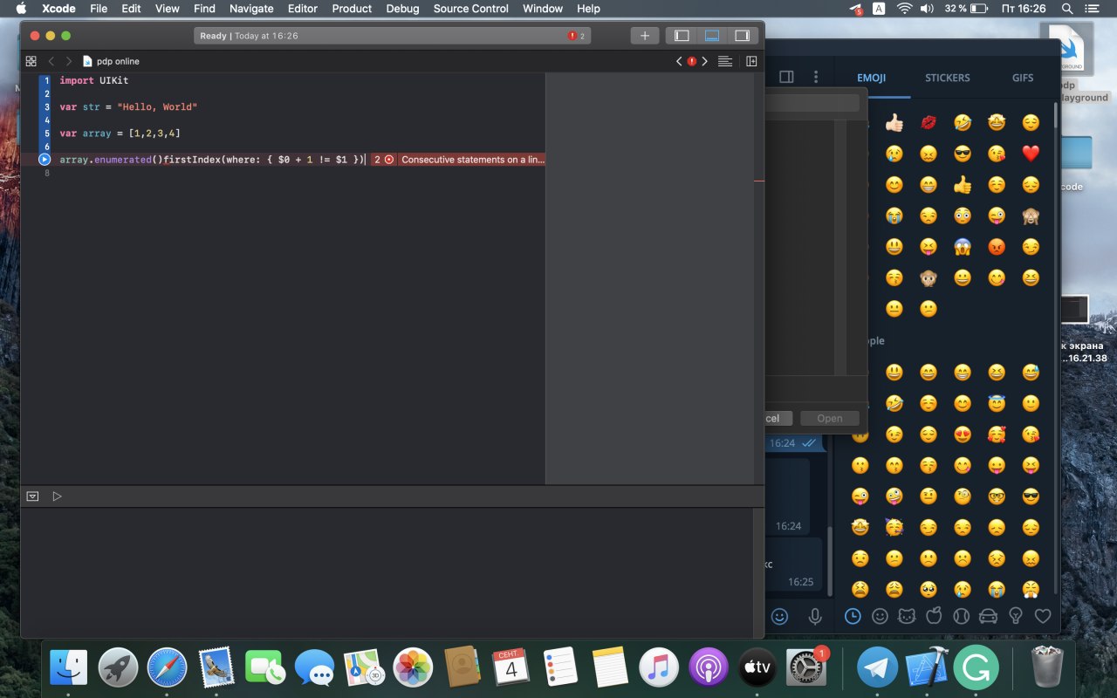
Task: Select travel car emoji category
Action: pyautogui.click(x=988, y=616)
